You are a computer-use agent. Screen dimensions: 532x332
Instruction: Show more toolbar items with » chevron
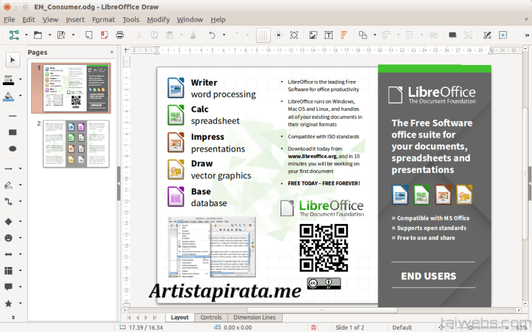[x=526, y=35]
